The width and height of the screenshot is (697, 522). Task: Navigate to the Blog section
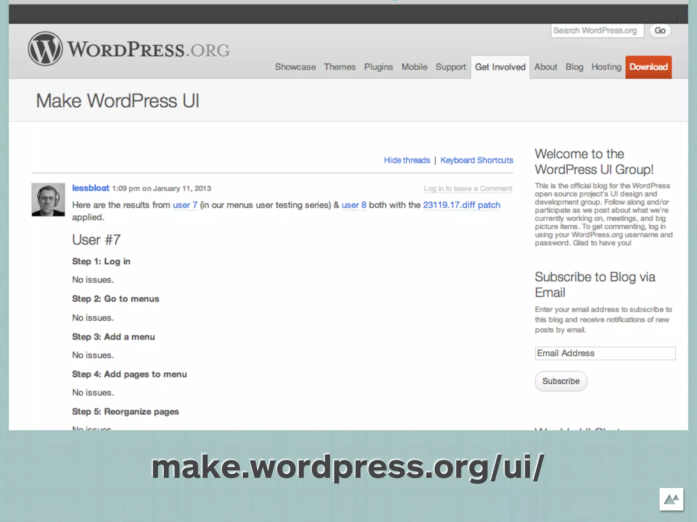coord(574,67)
